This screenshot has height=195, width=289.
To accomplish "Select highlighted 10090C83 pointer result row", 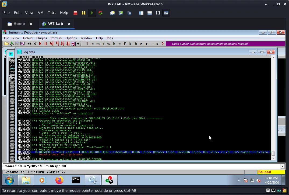I will [x=144, y=152].
